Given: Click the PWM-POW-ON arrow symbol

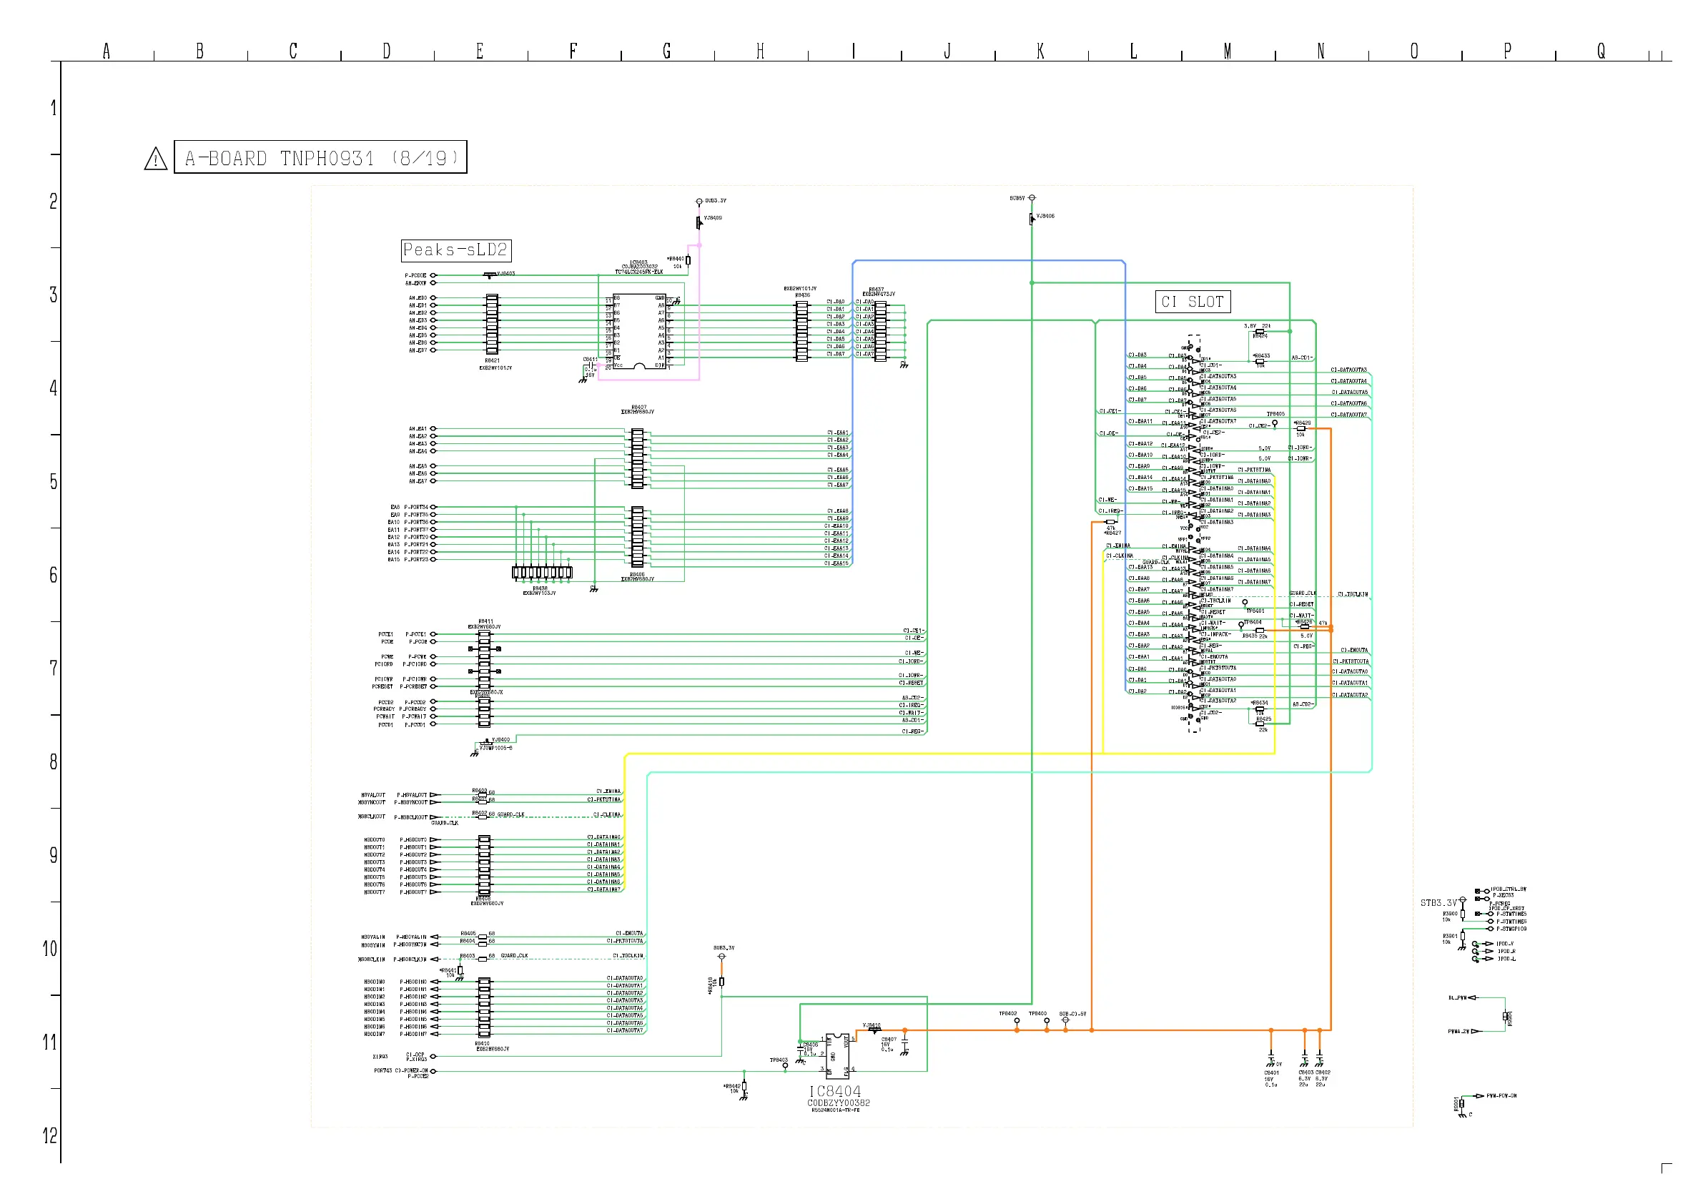Looking at the screenshot, I should coord(1479,1096).
